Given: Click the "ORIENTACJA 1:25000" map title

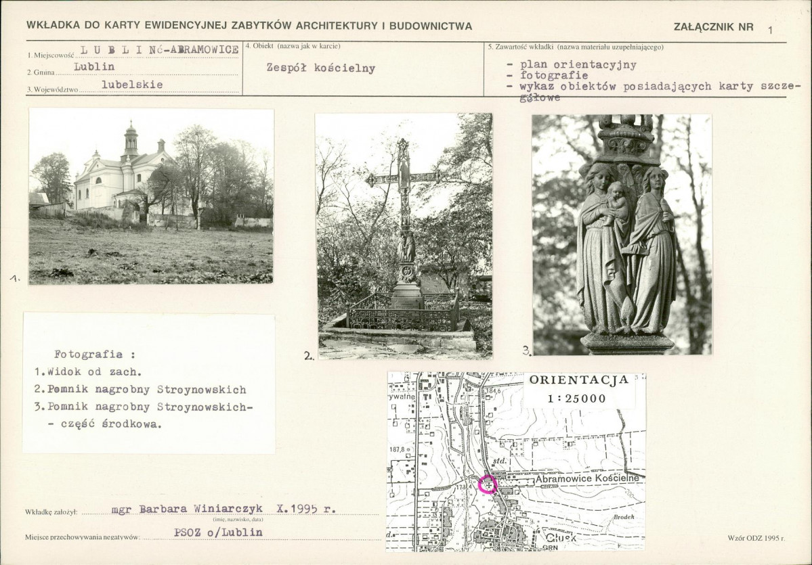Looking at the screenshot, I should 579,389.
